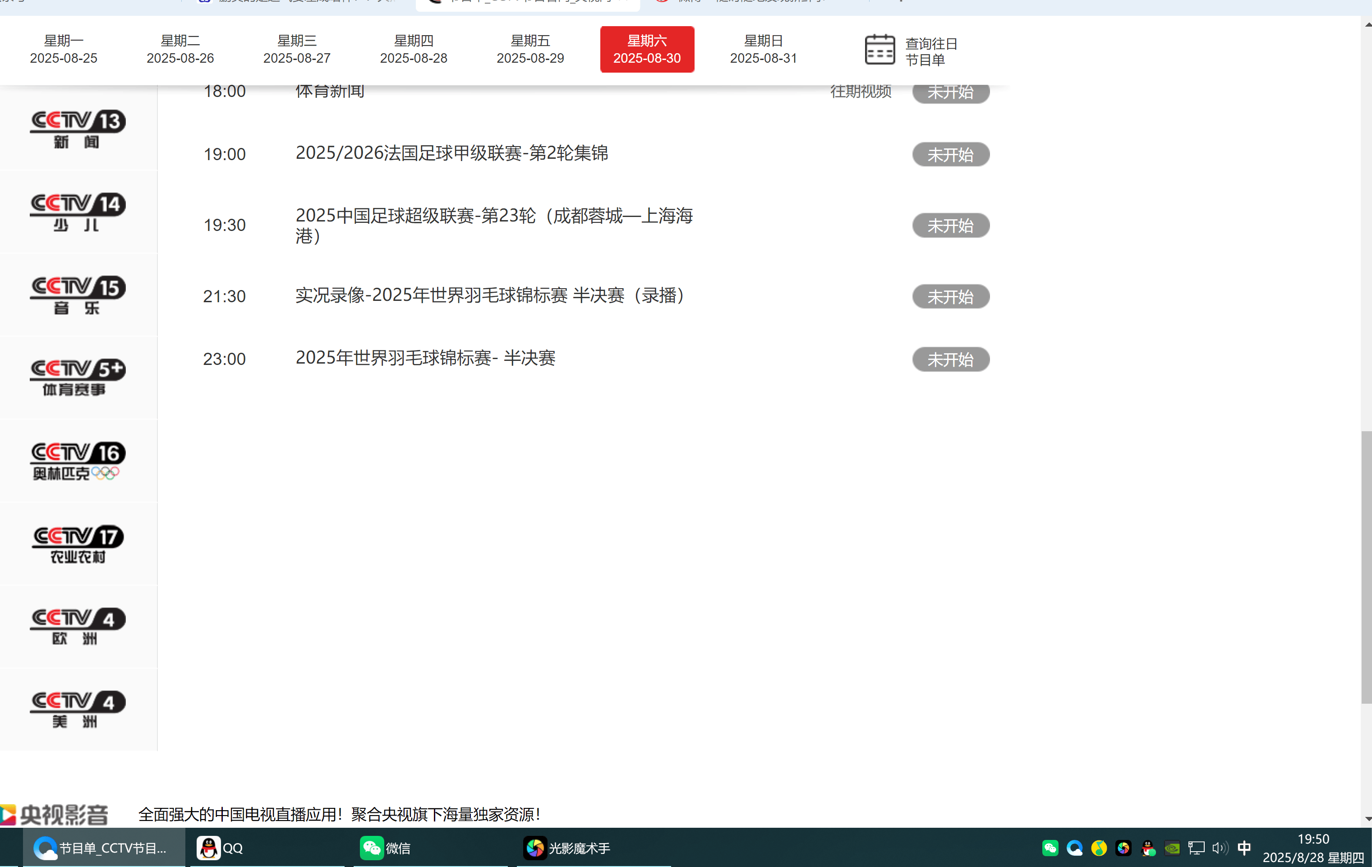Open WeChat from the taskbar
The image size is (1372, 867).
click(x=385, y=848)
